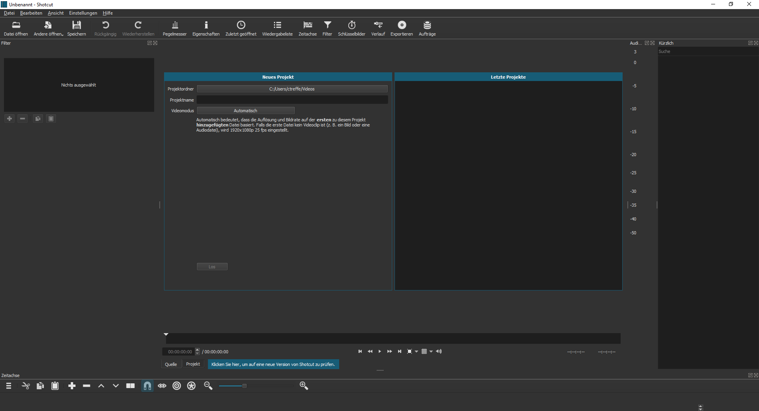Choose the Projektordner path button
Screen dimensions: 759x411
point(292,89)
